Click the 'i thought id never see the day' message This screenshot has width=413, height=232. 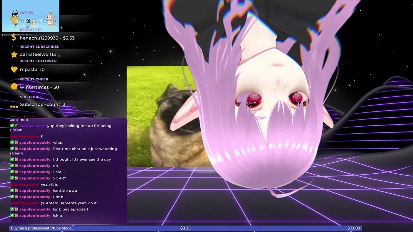82,159
